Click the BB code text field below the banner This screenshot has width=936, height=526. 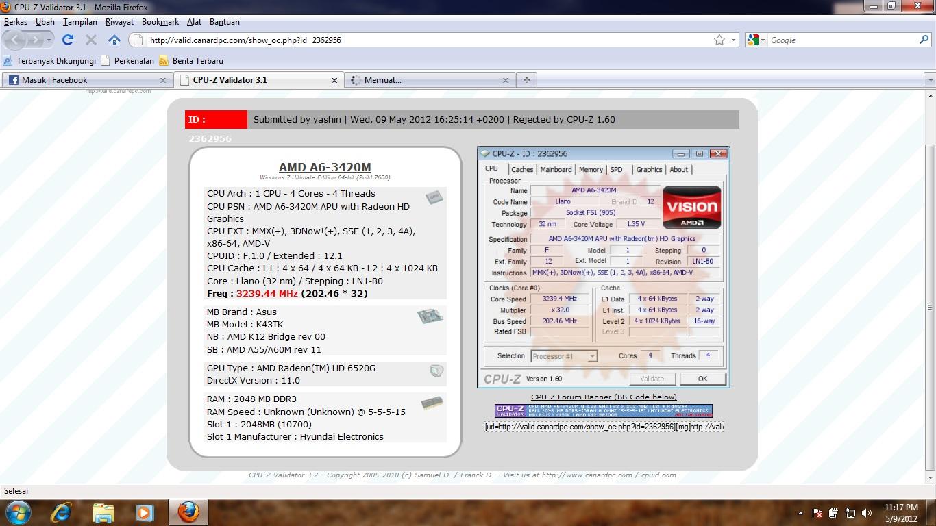pos(603,426)
